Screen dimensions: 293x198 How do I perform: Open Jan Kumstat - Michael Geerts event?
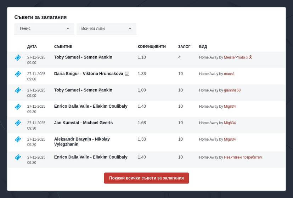point(83,123)
